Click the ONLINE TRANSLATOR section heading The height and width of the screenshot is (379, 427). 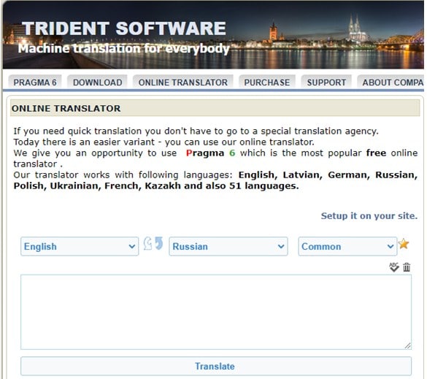point(66,108)
